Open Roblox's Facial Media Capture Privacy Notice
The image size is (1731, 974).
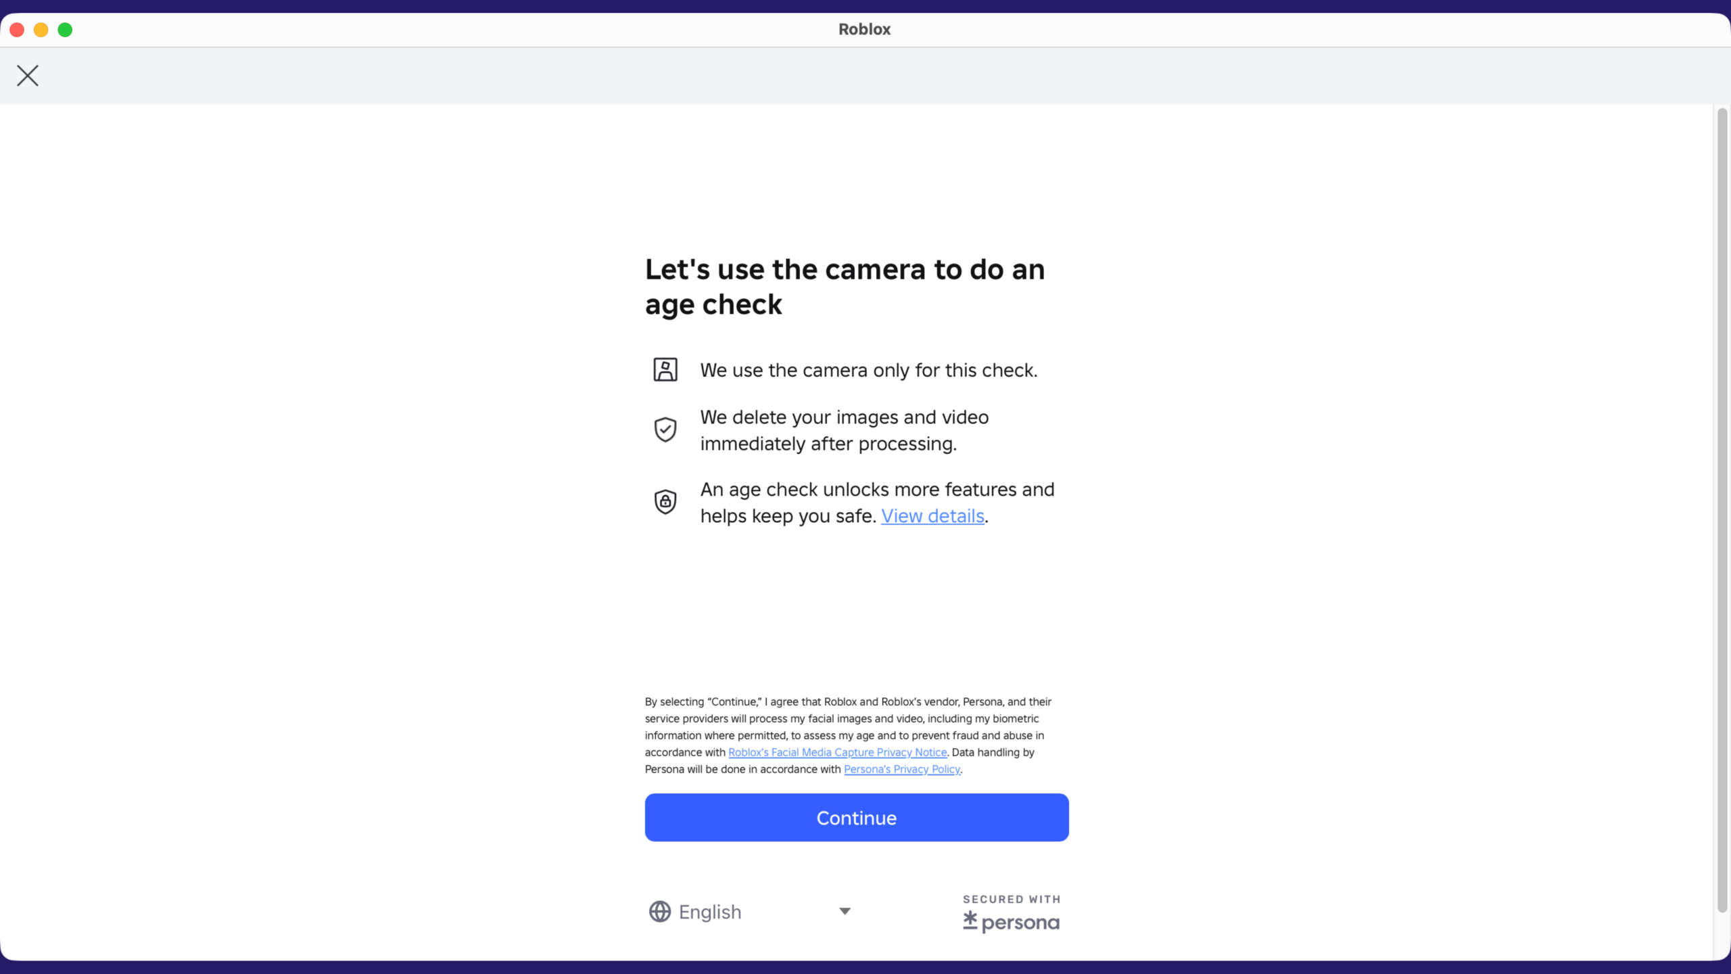click(837, 752)
